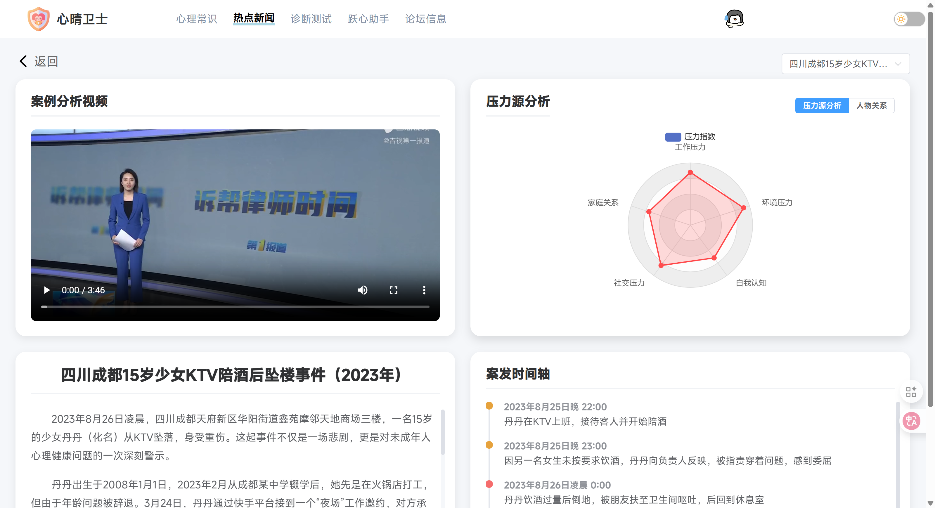935x508 pixels.
Task: Open the floating grid widget icon
Action: tap(911, 392)
